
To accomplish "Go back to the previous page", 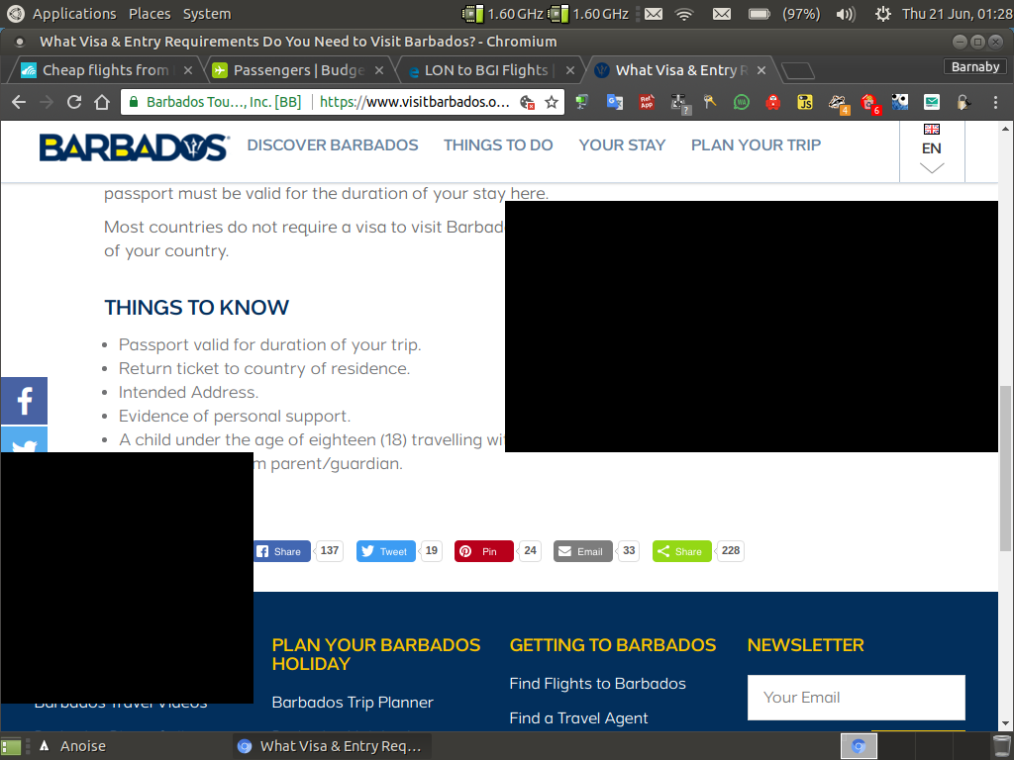I will [x=19, y=102].
